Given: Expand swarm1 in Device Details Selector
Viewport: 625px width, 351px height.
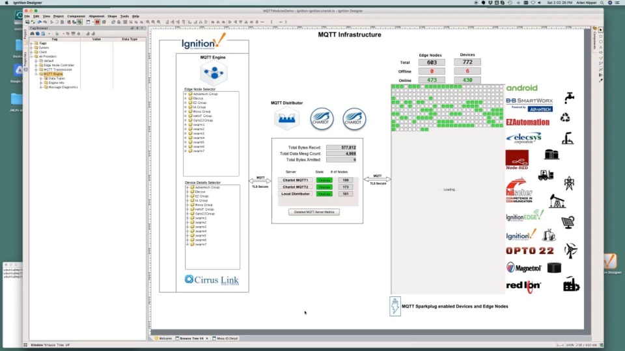Looking at the screenshot, I should [187, 218].
